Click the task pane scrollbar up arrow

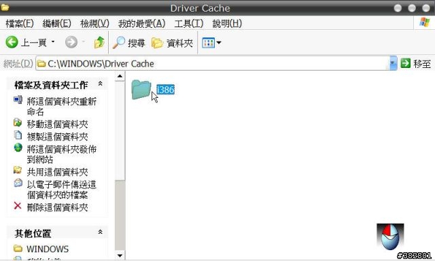click(120, 76)
